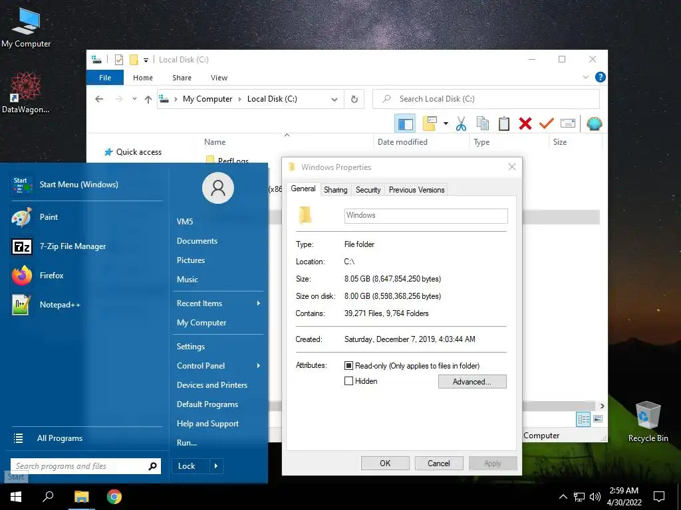Open dropdown arrow beside new folder icon
The image size is (681, 510).
pyautogui.click(x=446, y=124)
